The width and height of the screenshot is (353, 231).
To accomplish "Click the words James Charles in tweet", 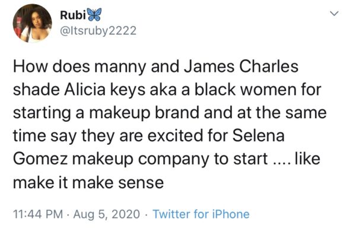I will tap(241, 67).
